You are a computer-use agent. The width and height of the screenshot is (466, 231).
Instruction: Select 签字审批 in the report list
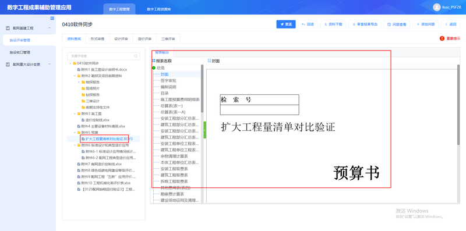[168, 81]
